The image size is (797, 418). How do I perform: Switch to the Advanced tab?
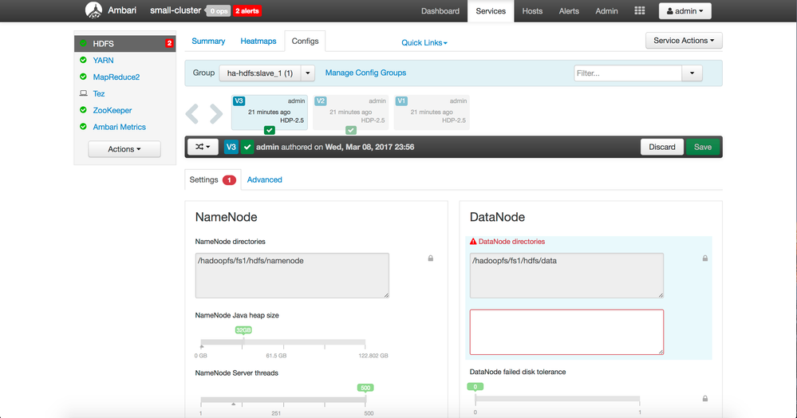point(264,179)
